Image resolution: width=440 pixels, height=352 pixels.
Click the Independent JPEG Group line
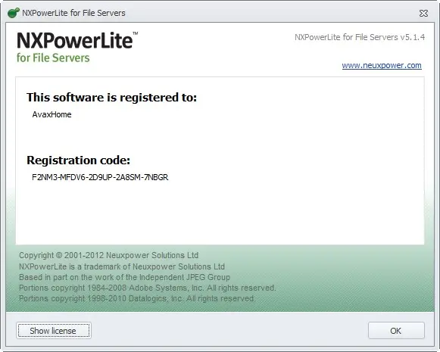coord(124,277)
